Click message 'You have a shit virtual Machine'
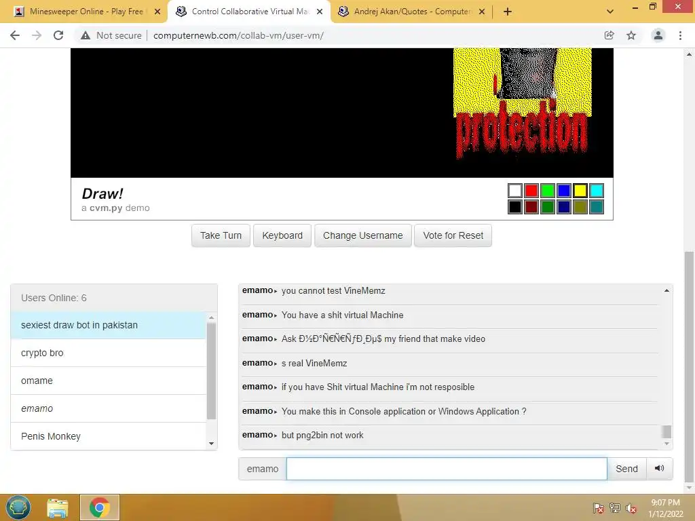This screenshot has width=695, height=521. click(x=343, y=315)
